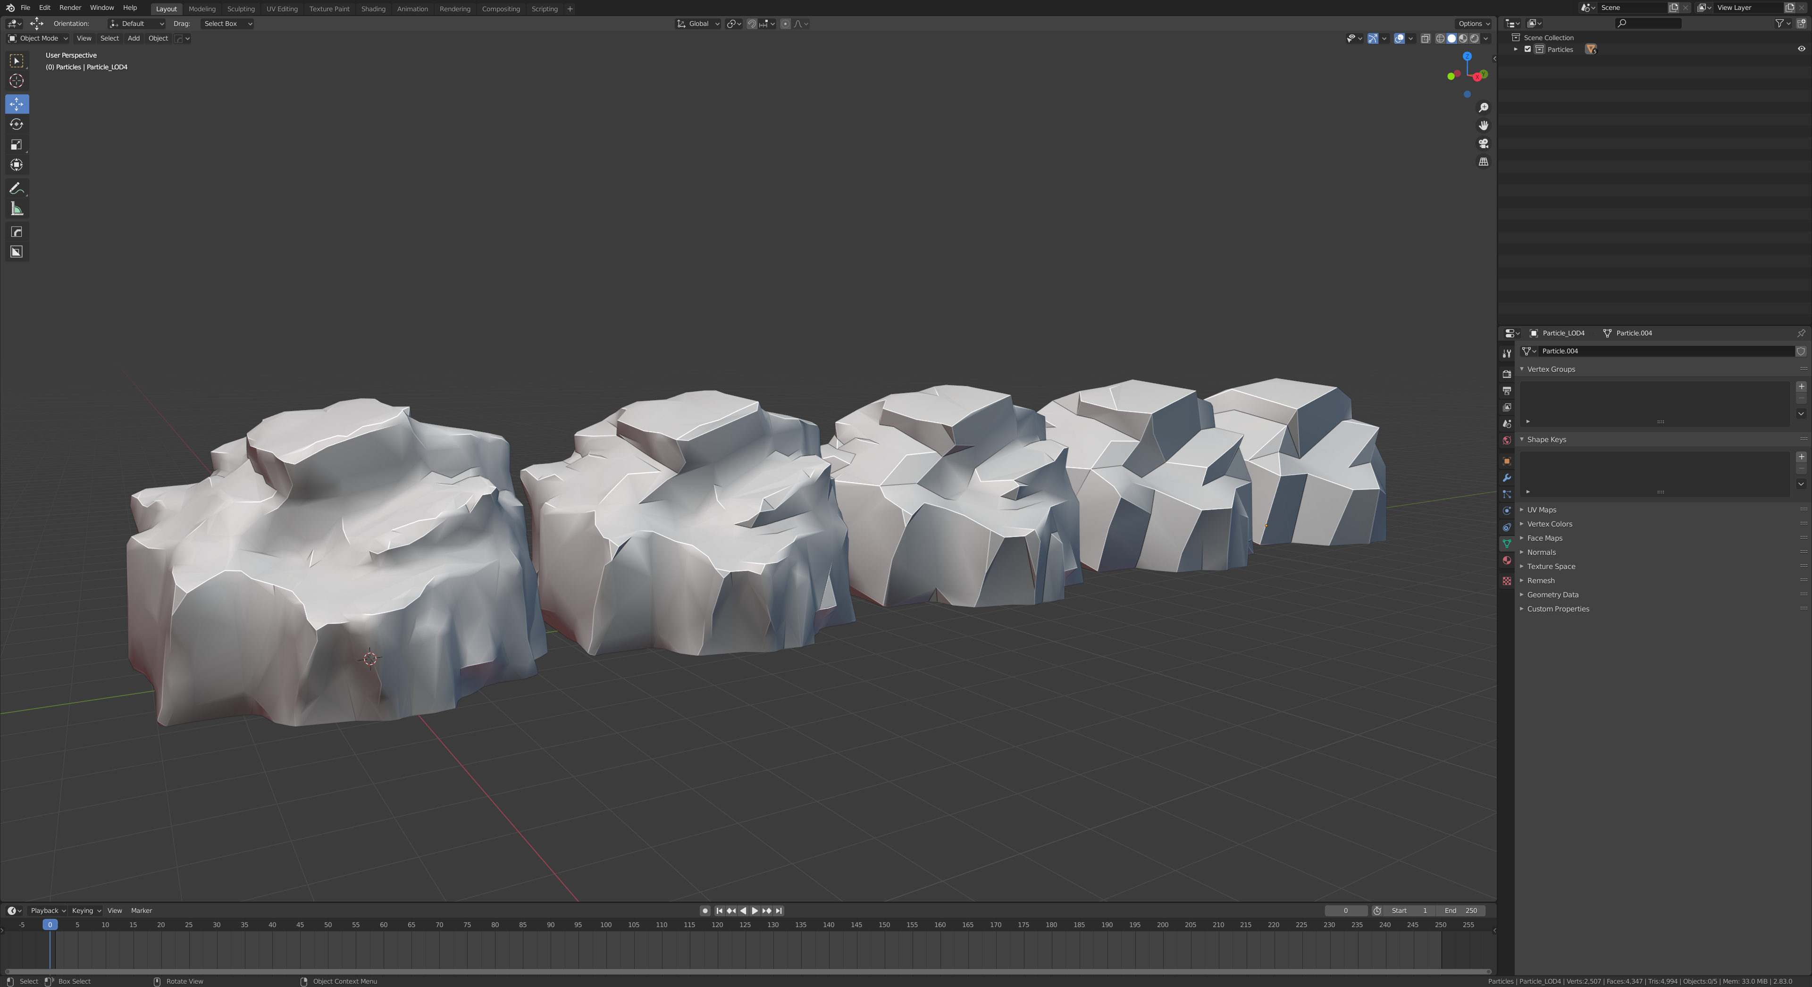Viewport: 1812px width, 987px height.
Task: Open the Scene properties tab
Action: 1507,424
